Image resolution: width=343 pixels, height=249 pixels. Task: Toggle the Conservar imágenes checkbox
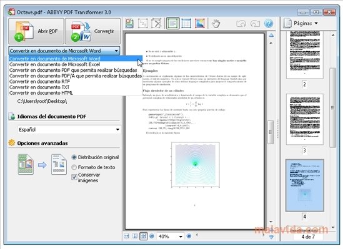pos(74,177)
